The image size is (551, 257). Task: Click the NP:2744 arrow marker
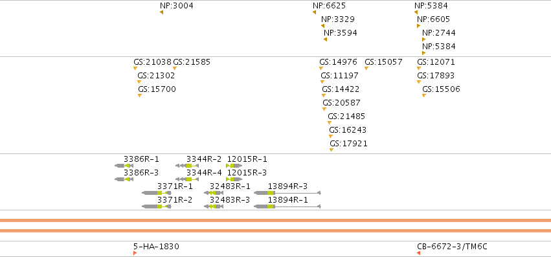point(424,39)
